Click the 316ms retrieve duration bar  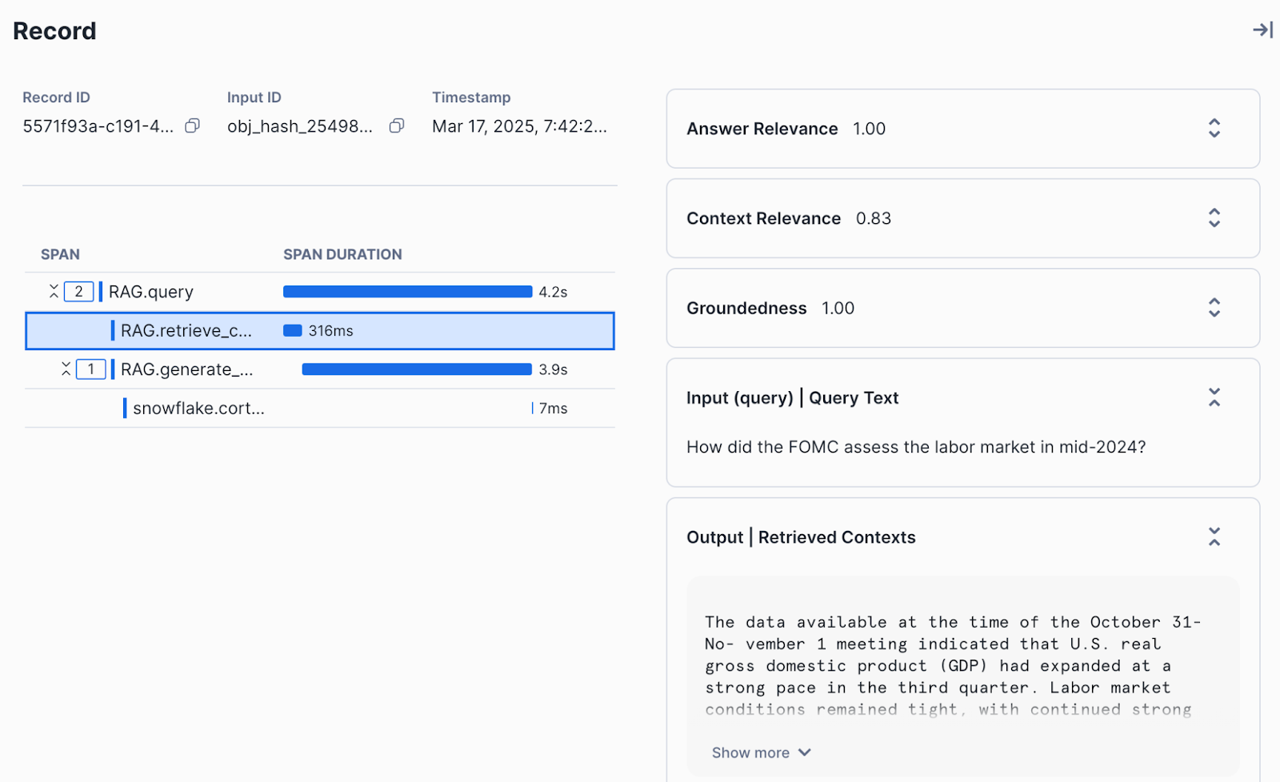coord(292,331)
